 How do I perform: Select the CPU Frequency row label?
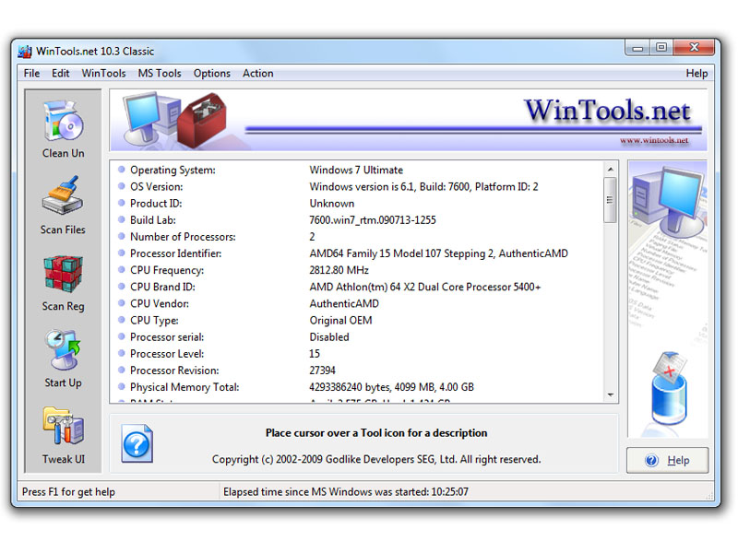pos(167,270)
